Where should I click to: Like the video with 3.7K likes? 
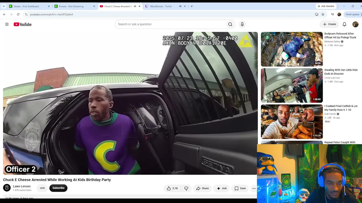(x=172, y=188)
